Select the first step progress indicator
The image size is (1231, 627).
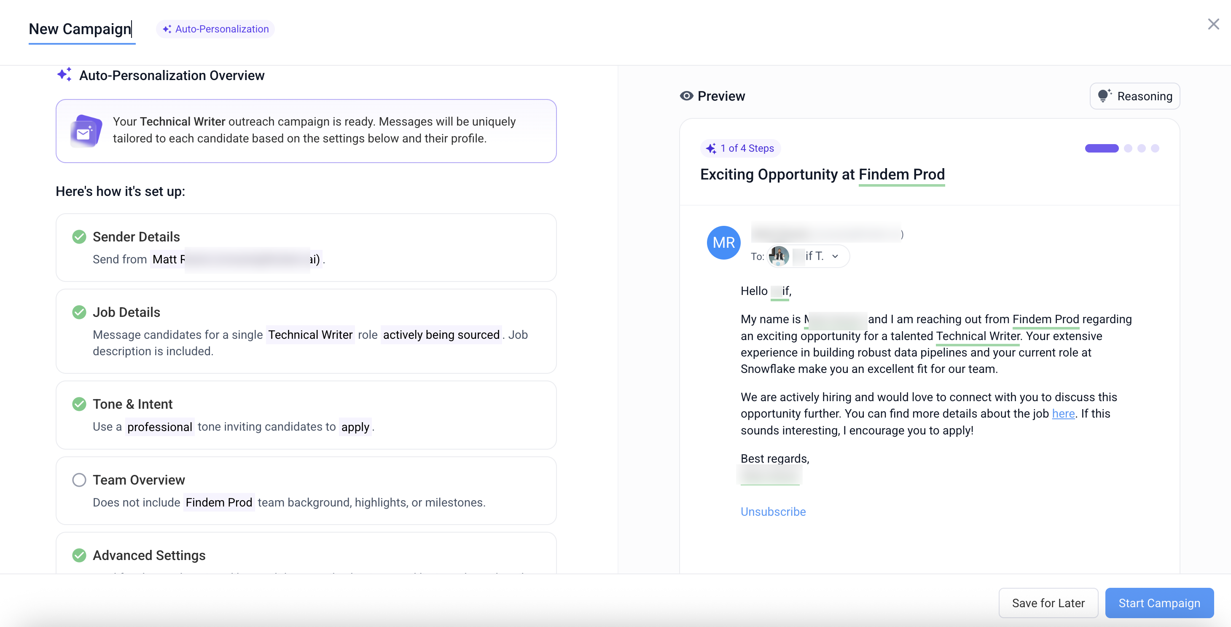tap(1102, 148)
